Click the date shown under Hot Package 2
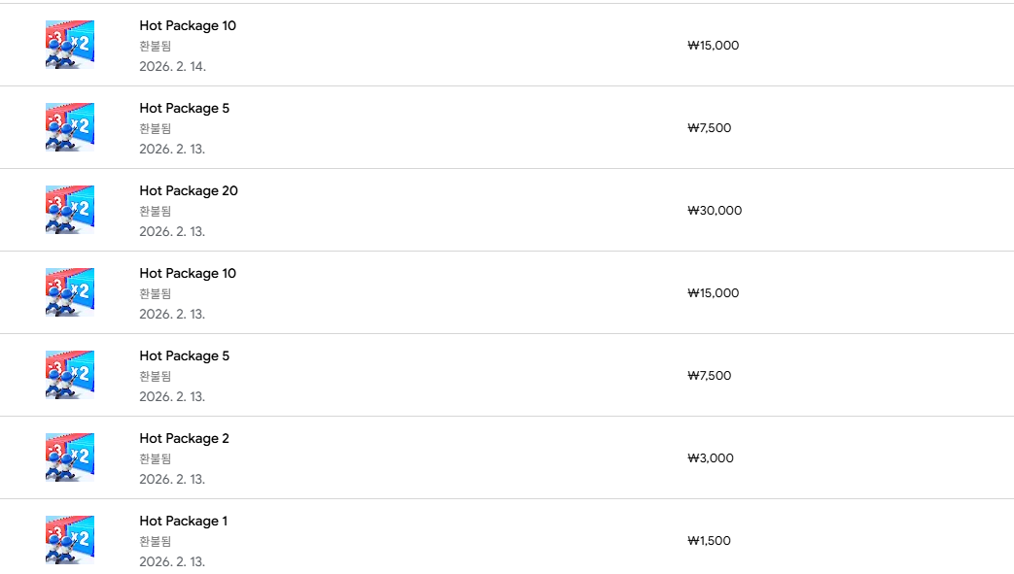 coord(172,479)
